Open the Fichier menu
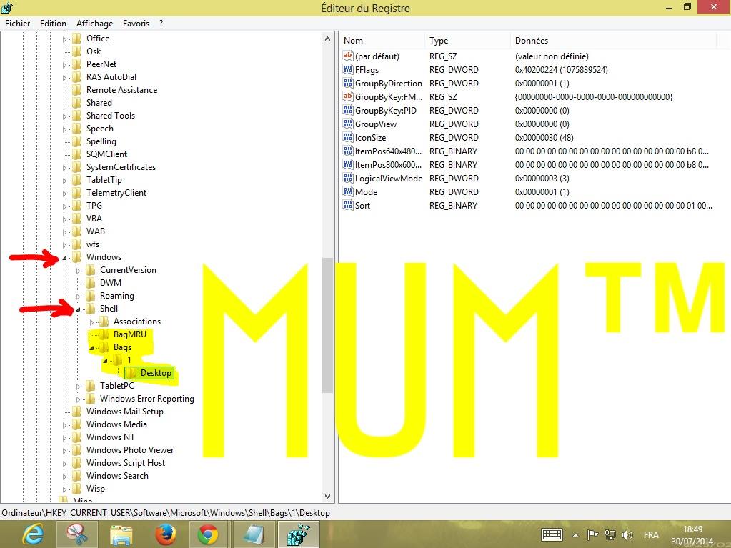 (17, 24)
